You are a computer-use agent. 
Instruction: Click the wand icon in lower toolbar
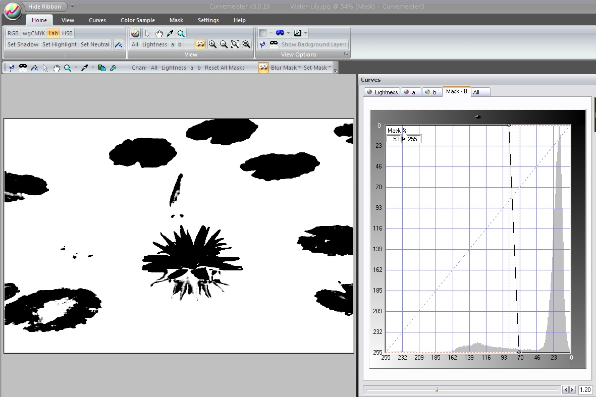(x=34, y=68)
